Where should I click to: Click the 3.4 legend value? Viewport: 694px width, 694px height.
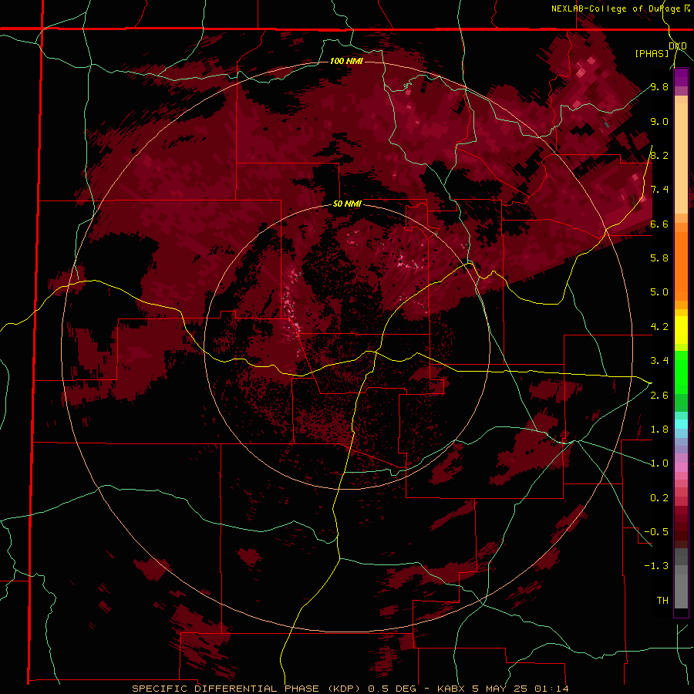click(x=659, y=360)
